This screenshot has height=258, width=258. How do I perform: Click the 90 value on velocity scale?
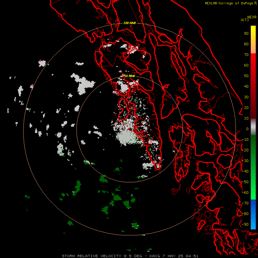click(x=246, y=34)
